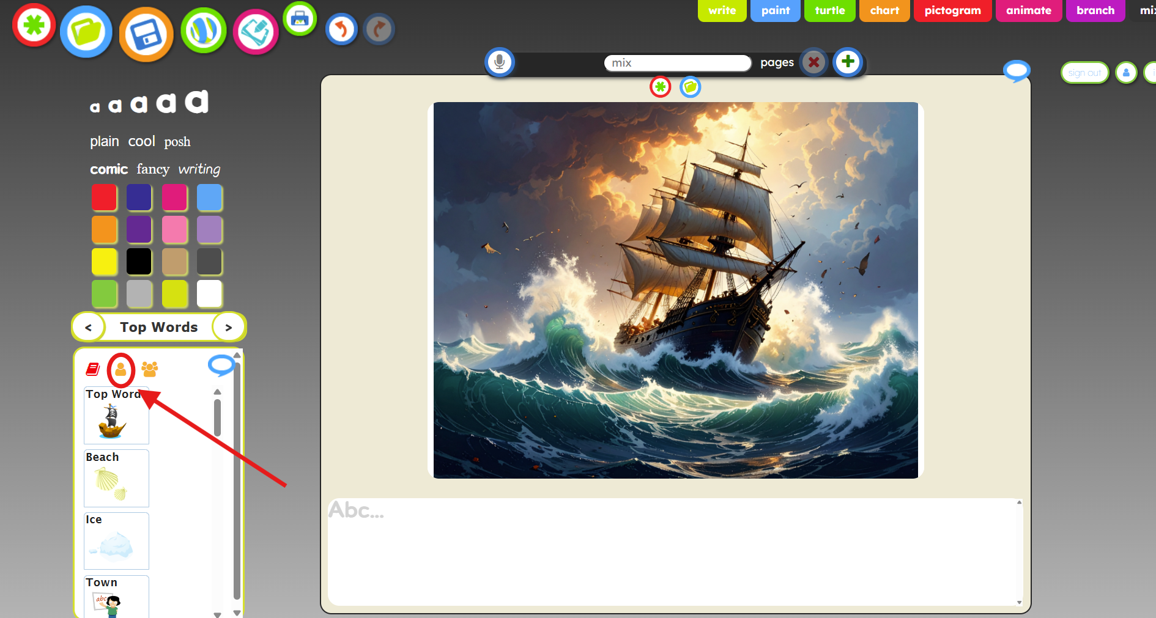The height and width of the screenshot is (618, 1156).
Task: Click the green globe share icon
Action: click(204, 31)
